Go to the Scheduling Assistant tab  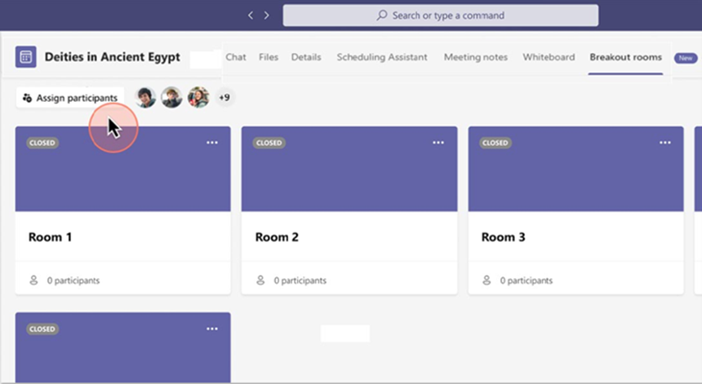click(382, 57)
